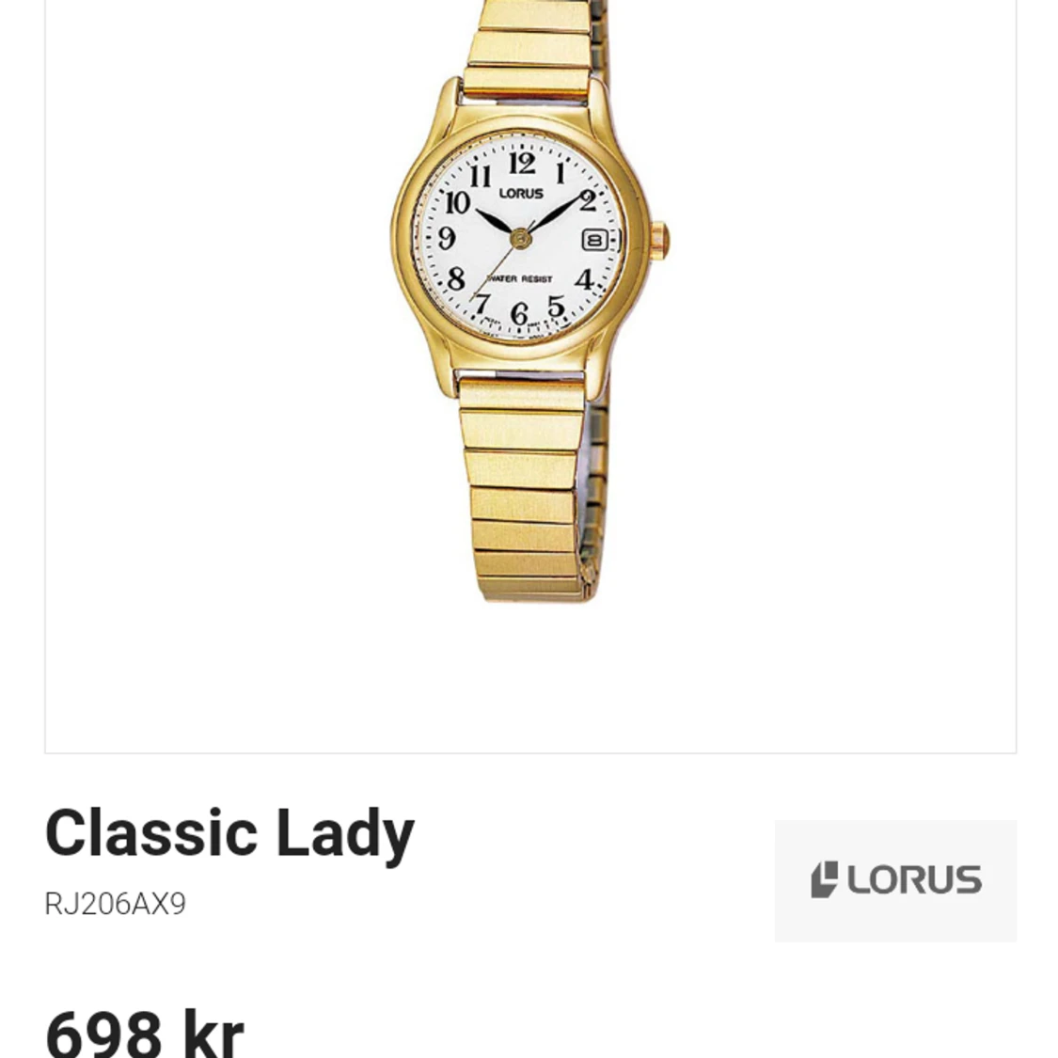Click the number 7 on the dial
Viewport: 1058px width, 1058px height.
[x=482, y=303]
